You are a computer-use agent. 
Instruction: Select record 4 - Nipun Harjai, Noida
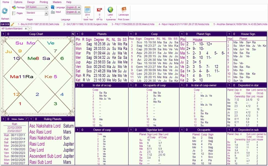[x=184, y=24]
